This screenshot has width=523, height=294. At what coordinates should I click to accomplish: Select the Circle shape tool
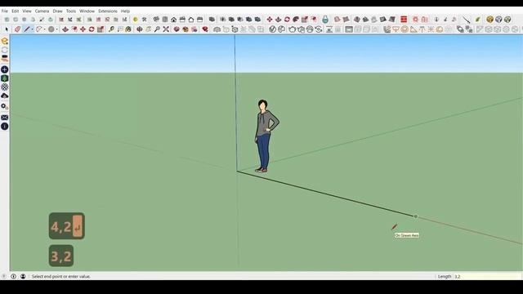pyautogui.click(x=51, y=29)
